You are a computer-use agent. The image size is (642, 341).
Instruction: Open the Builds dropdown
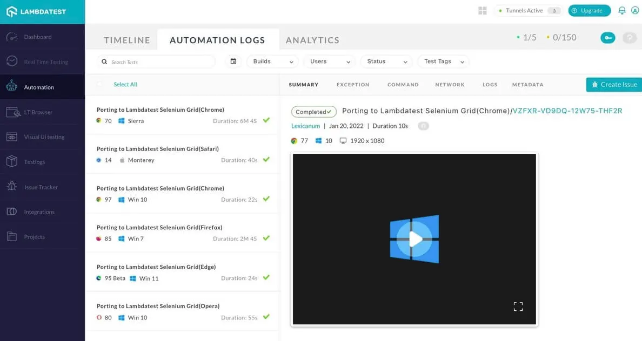pos(273,62)
